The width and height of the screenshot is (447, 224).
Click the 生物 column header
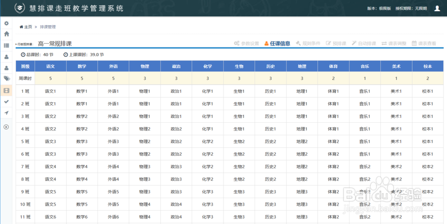[239, 66]
